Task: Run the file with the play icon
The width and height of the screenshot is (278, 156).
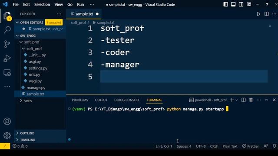Action: (x=258, y=14)
